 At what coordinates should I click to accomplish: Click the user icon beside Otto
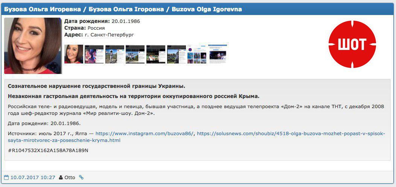[61, 177]
